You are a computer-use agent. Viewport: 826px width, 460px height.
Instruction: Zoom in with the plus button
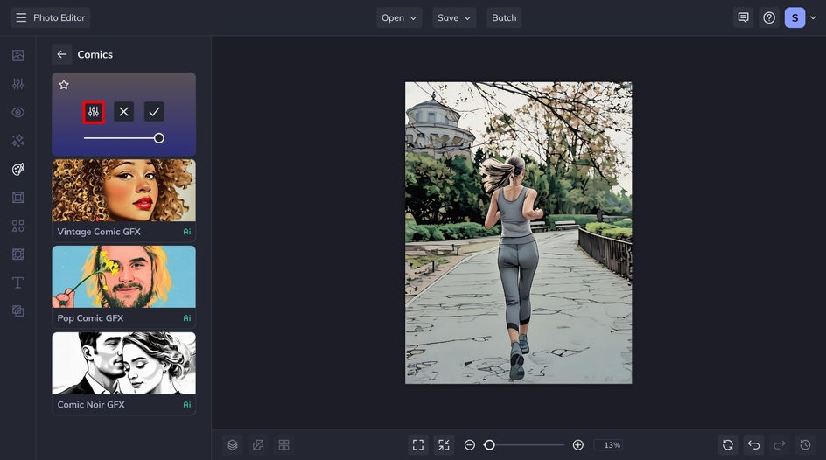click(577, 445)
